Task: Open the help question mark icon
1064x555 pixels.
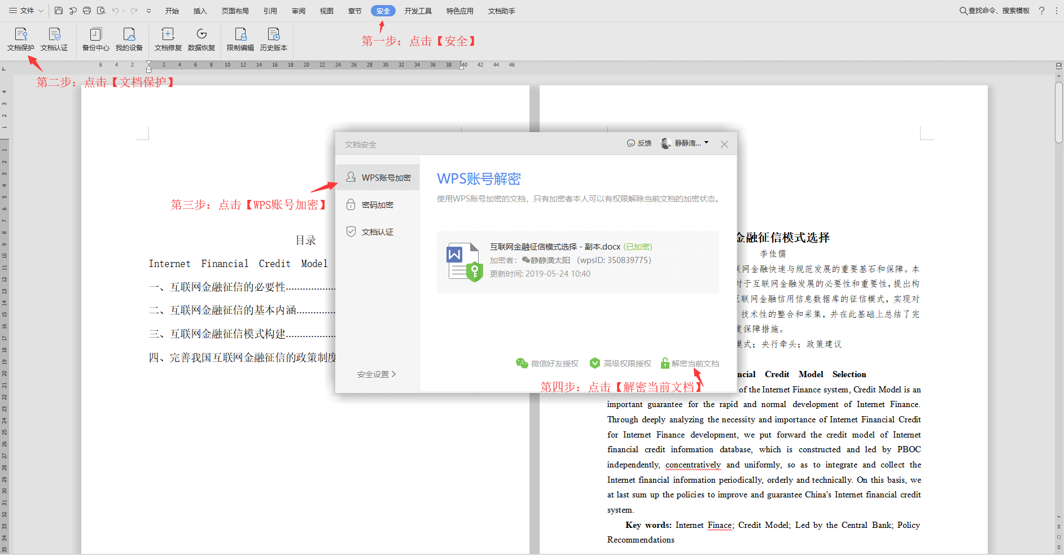Action: pos(1041,11)
